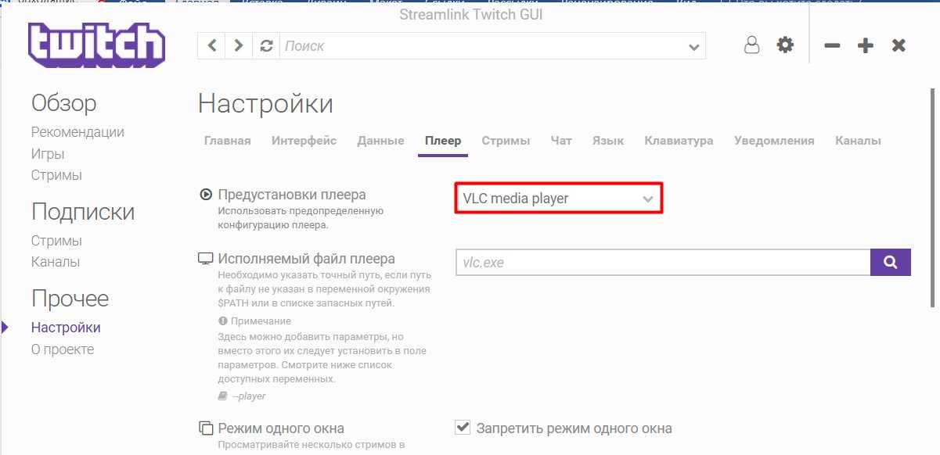940x455 pixels.
Task: Switch to the Язык settings tab
Action: (608, 141)
